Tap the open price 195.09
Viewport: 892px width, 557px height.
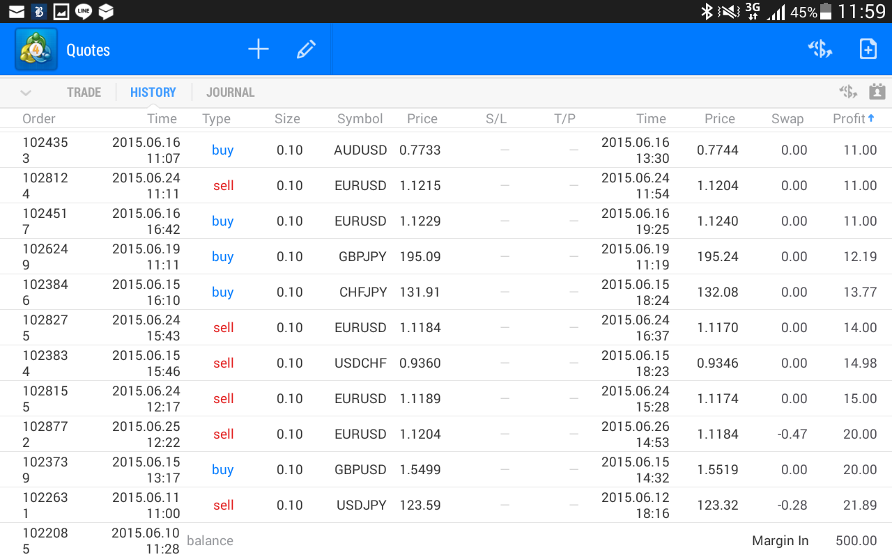coord(420,256)
